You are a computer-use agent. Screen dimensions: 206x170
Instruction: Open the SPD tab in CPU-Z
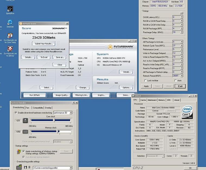click(169, 100)
